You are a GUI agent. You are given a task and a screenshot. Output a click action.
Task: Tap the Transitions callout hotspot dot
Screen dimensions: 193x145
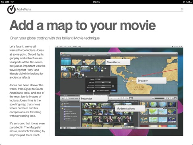tap(84, 62)
